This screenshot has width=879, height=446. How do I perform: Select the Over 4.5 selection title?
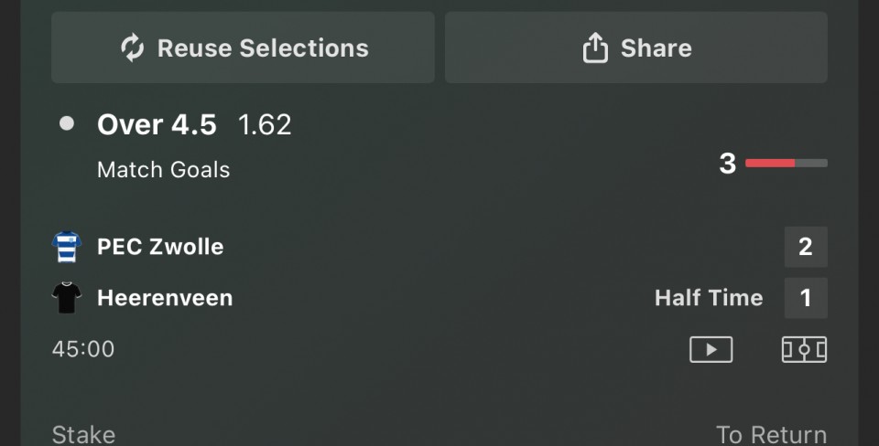point(157,124)
